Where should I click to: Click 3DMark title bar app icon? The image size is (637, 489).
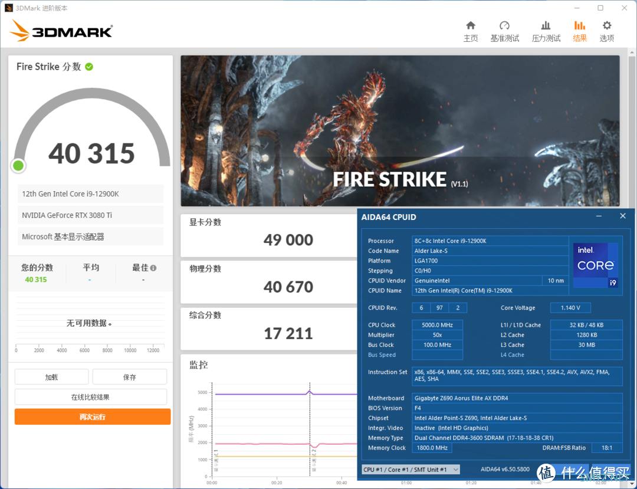8,8
